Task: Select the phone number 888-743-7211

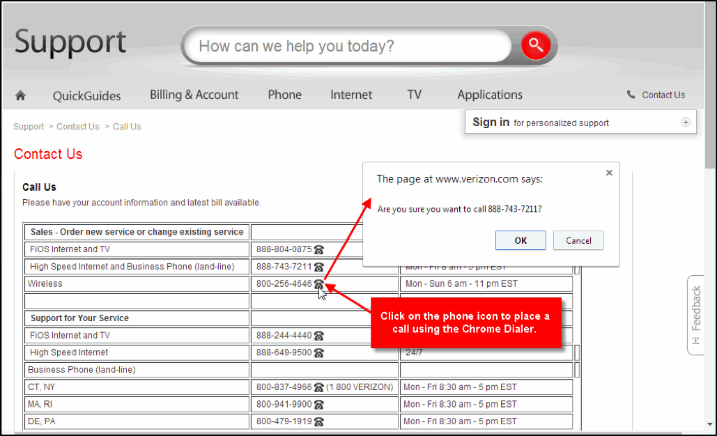Action: pos(284,267)
